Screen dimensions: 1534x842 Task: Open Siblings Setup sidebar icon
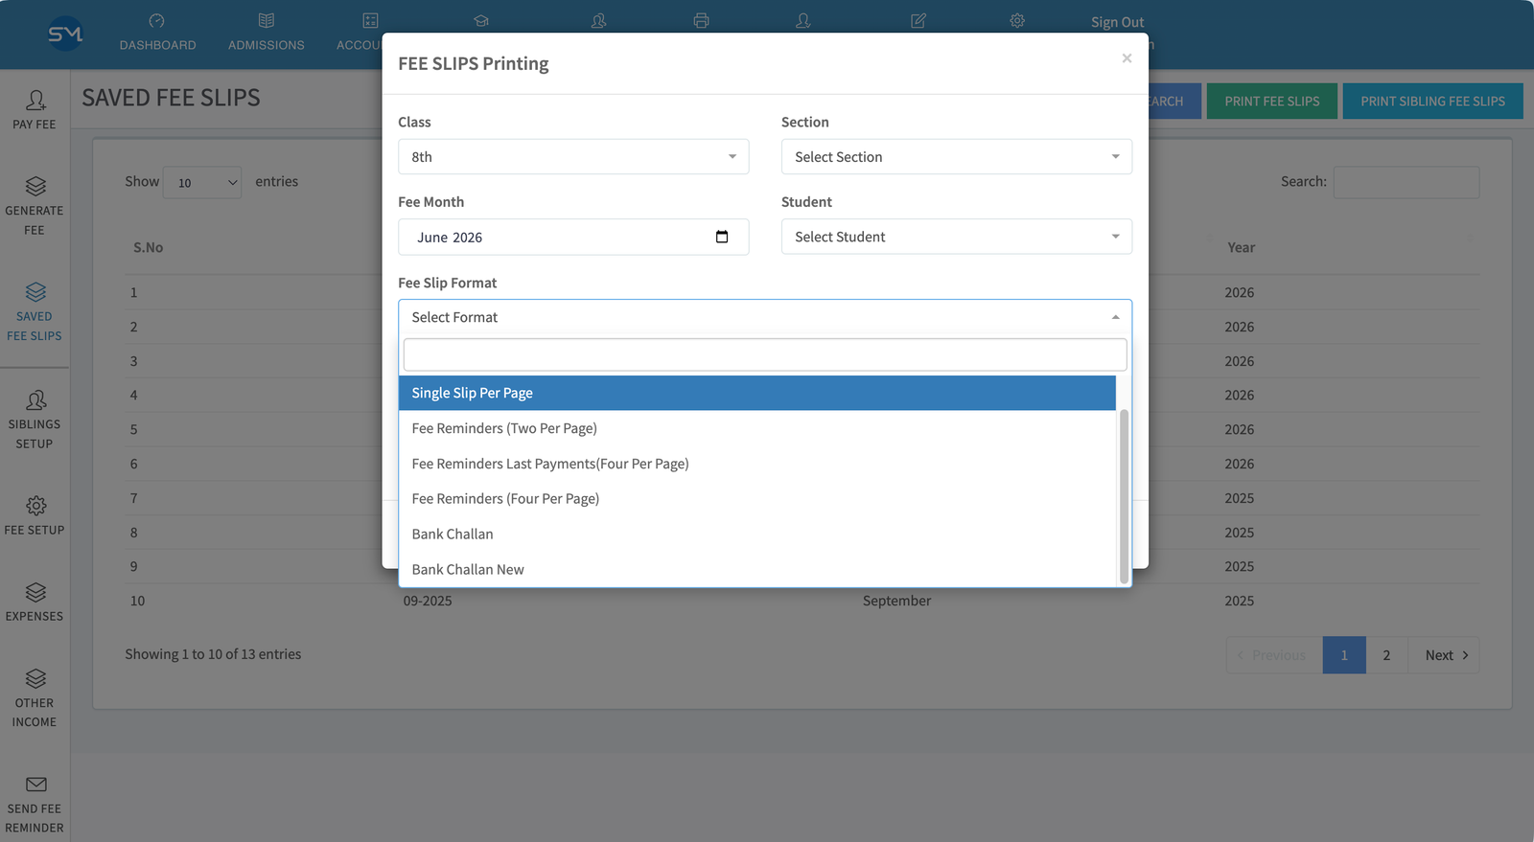[35, 399]
